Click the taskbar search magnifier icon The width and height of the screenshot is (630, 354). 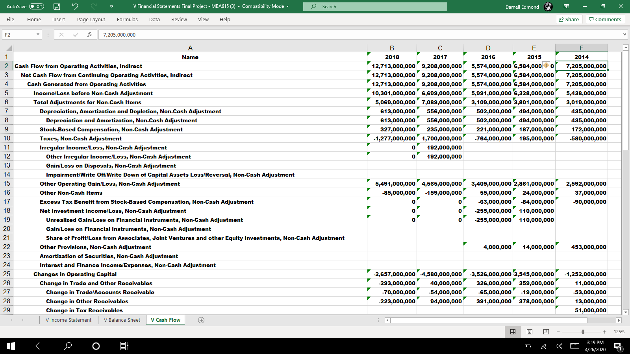coord(68,346)
